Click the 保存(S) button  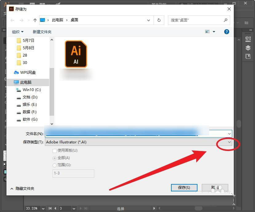click(184, 188)
